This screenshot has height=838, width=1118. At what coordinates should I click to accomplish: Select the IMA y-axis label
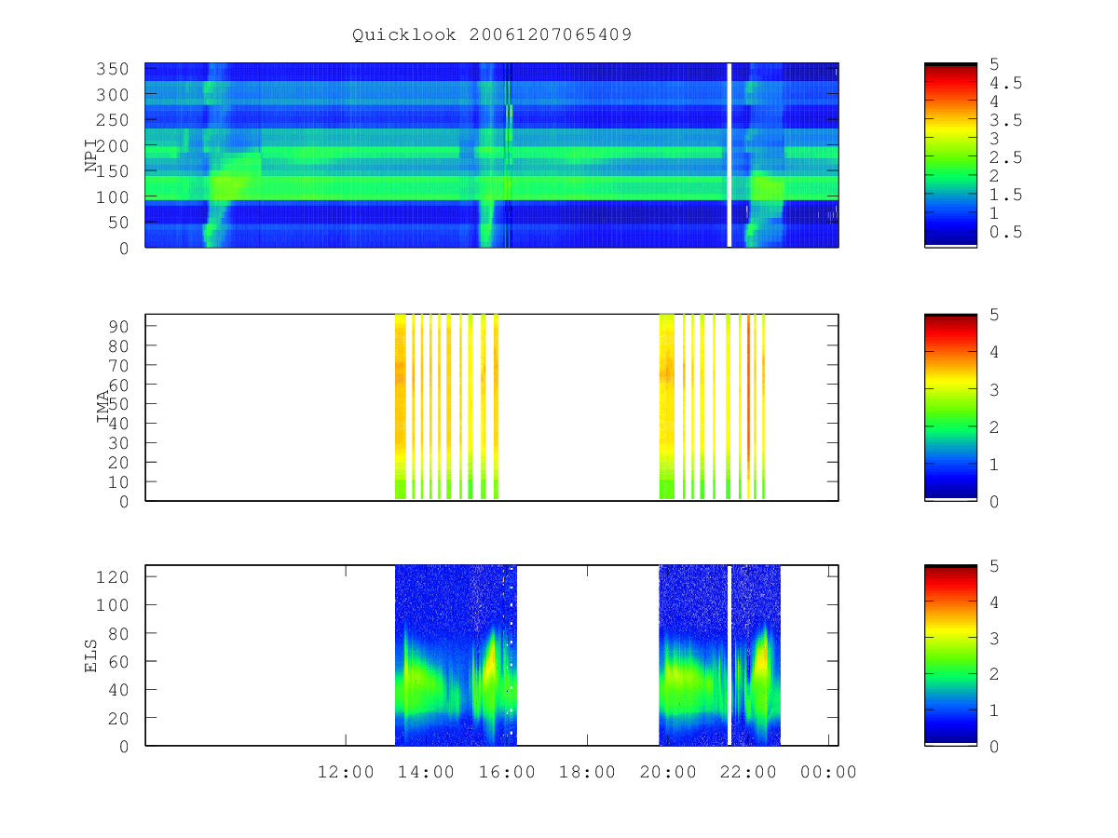[102, 408]
